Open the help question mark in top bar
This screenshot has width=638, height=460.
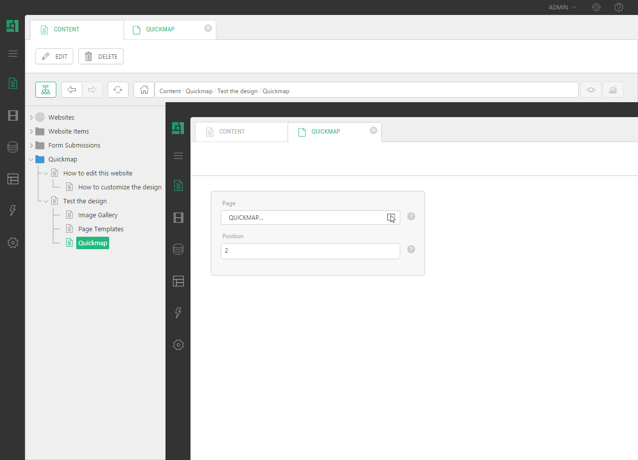619,7
